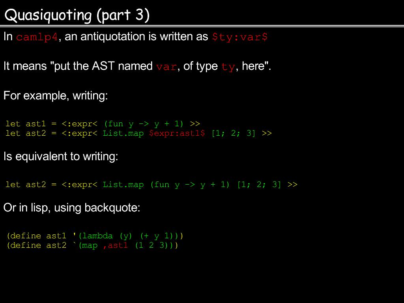Click the red "$ty:var$" antiquotation text
The height and width of the screenshot is (303, 404).
point(240,37)
